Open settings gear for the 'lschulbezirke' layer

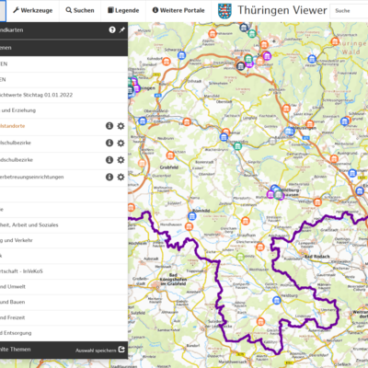click(x=121, y=143)
